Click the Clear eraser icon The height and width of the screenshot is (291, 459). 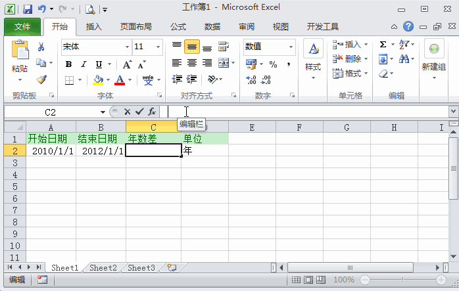pos(383,74)
